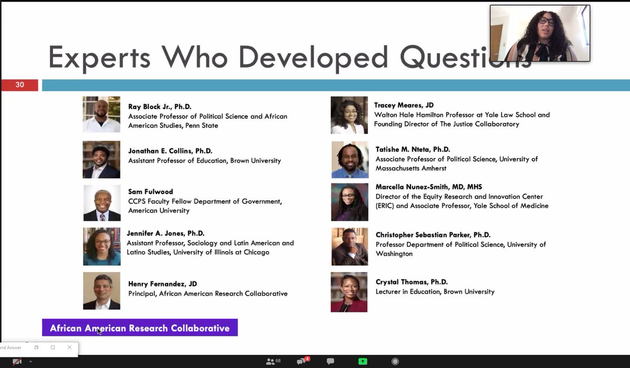The height and width of the screenshot is (368, 630).
Task: Click 'Principal, African American Research Collaborative' text
Action: point(208,294)
